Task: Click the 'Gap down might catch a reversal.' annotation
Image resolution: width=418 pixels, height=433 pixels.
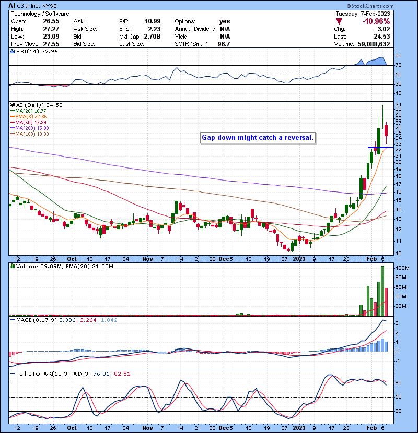Action: click(x=258, y=138)
